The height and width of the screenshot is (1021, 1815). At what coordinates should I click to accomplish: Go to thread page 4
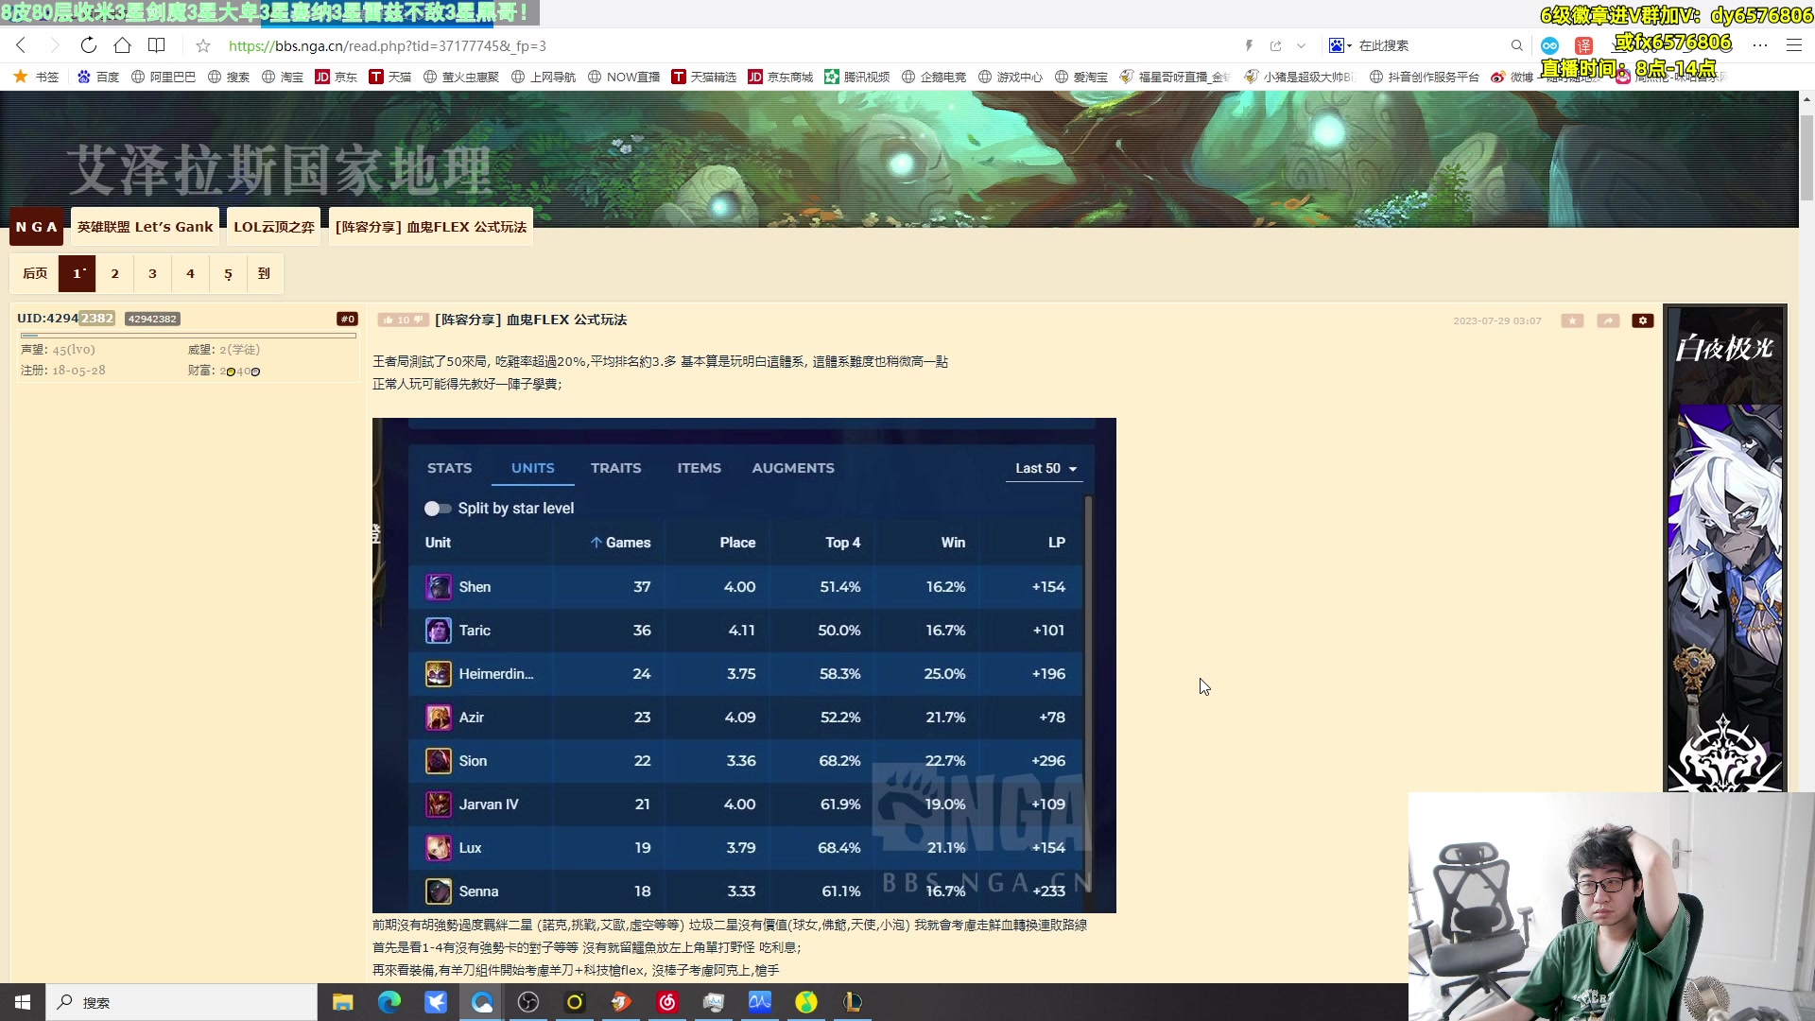click(x=190, y=273)
